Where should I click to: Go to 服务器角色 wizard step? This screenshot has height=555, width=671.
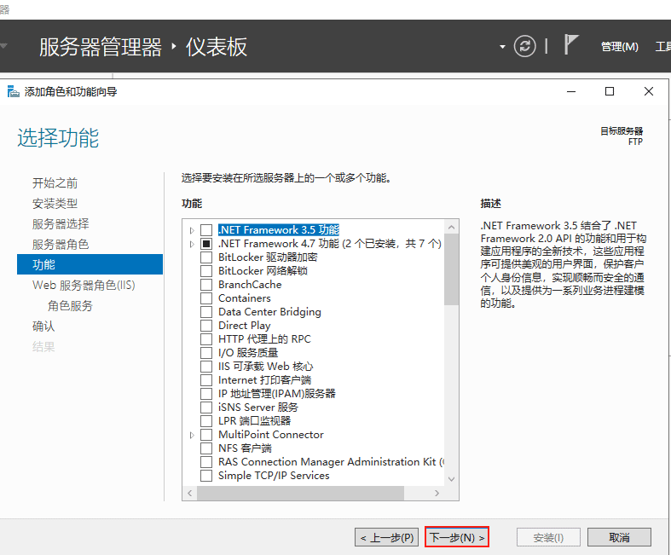click(x=61, y=245)
